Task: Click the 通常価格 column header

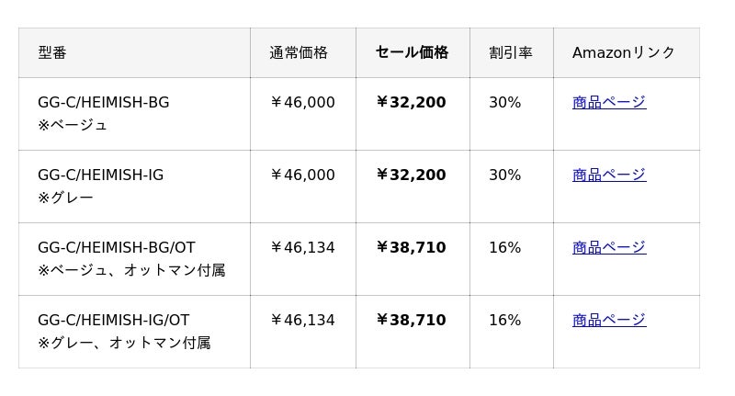Action: pos(299,52)
